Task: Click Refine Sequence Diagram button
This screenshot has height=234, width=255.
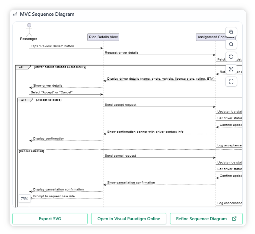Action: [206, 219]
